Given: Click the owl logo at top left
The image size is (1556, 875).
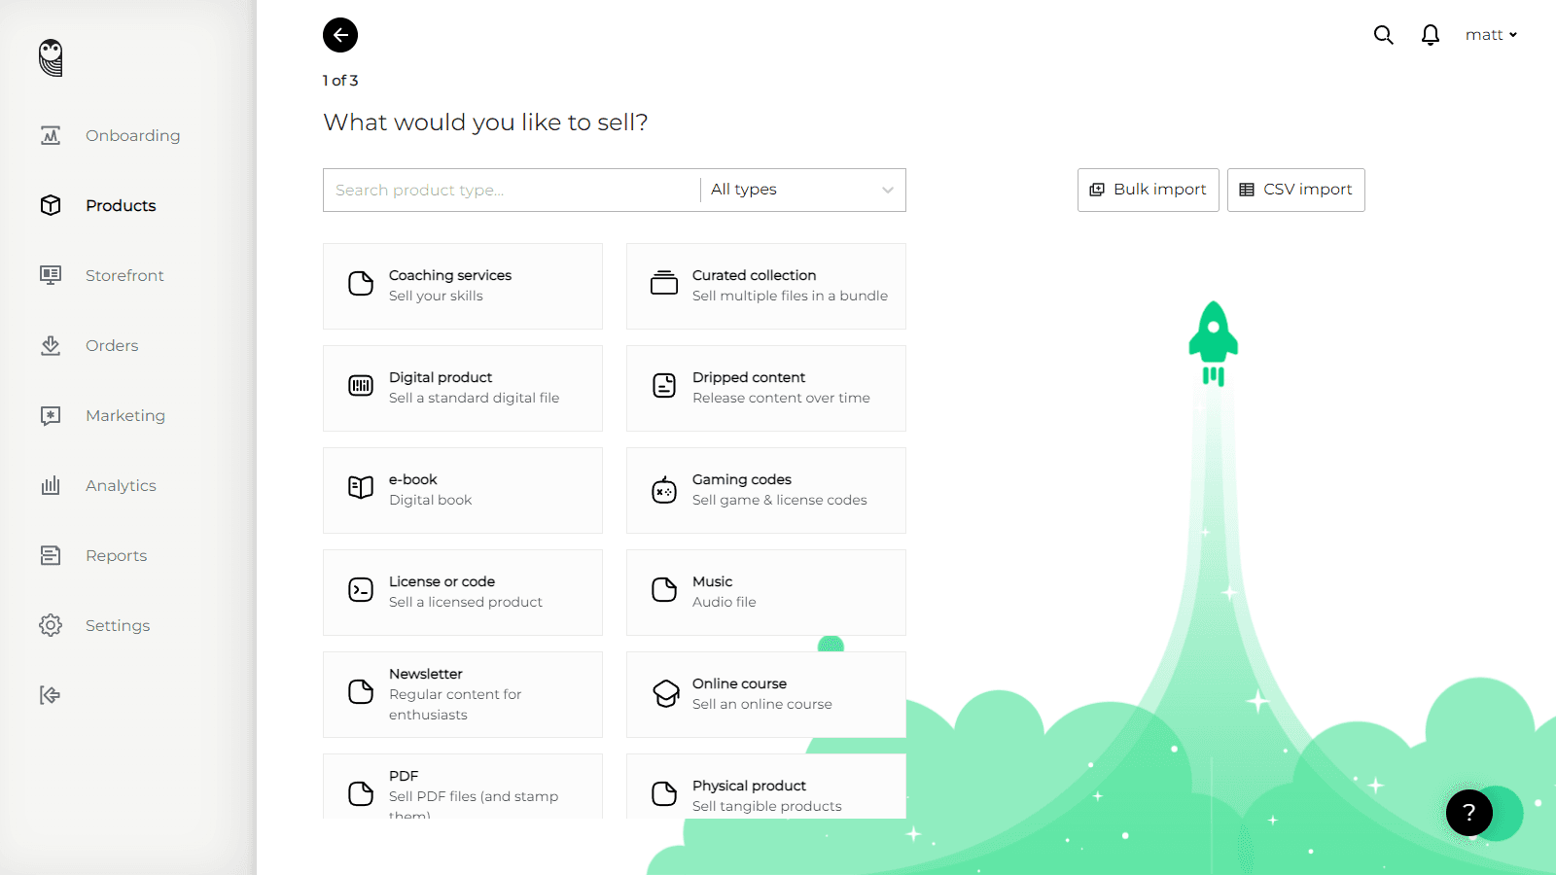Looking at the screenshot, I should pos(50,58).
